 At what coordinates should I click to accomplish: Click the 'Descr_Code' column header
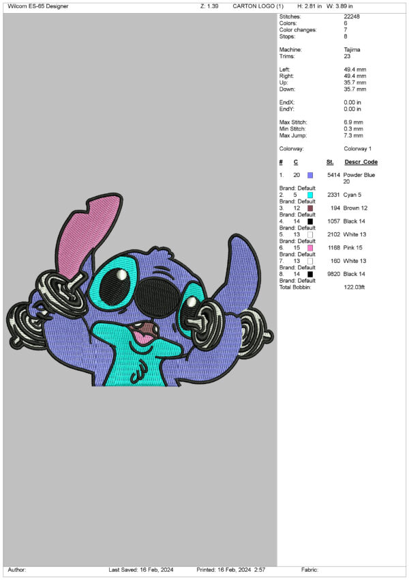(x=361, y=162)
